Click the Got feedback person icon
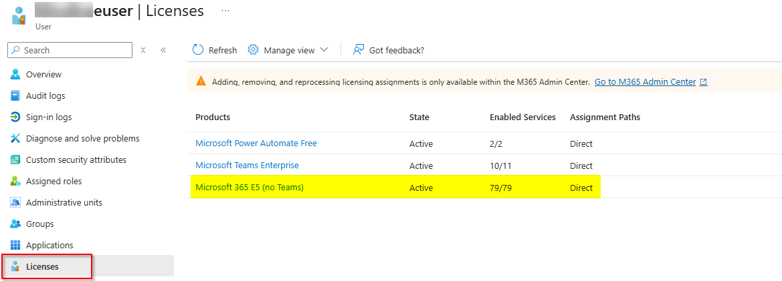This screenshot has width=782, height=281. [x=358, y=50]
